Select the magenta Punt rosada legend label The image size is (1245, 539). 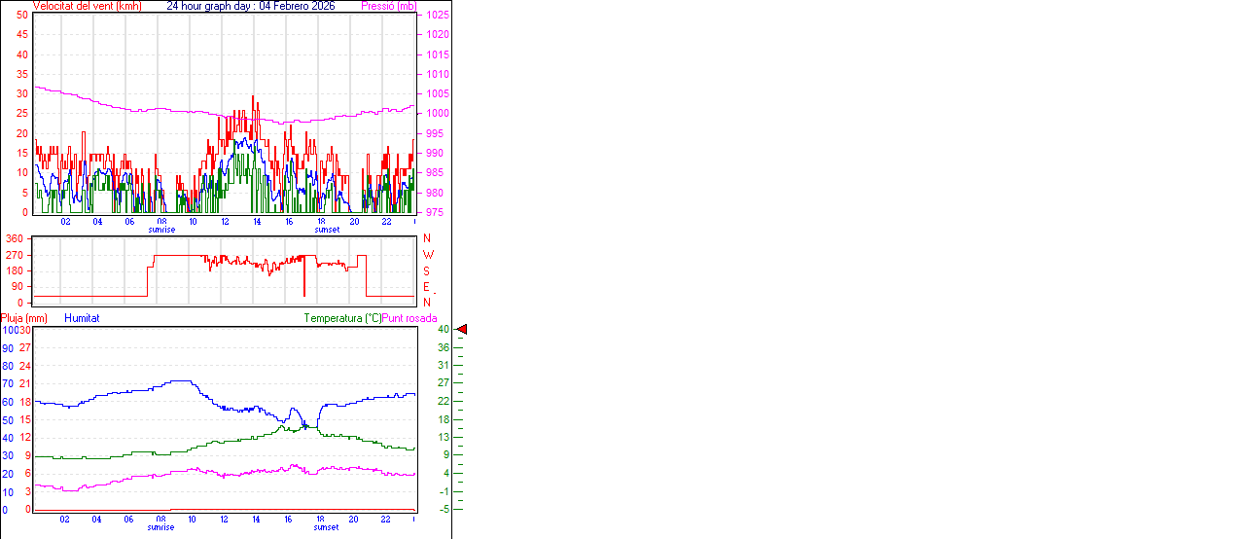coord(409,318)
